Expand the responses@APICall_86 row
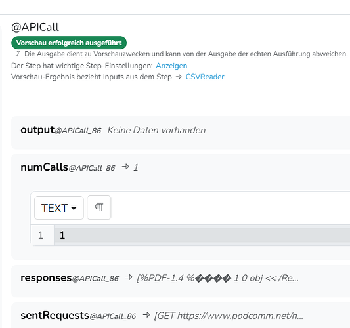Image resolution: width=350 pixels, height=328 pixels. [x=181, y=281]
